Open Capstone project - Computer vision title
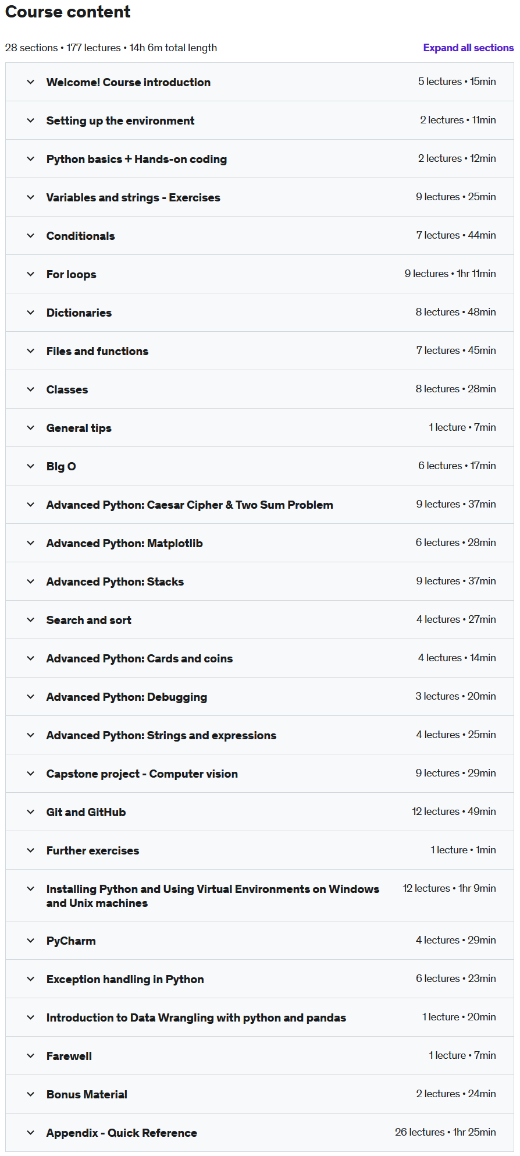 (x=142, y=774)
